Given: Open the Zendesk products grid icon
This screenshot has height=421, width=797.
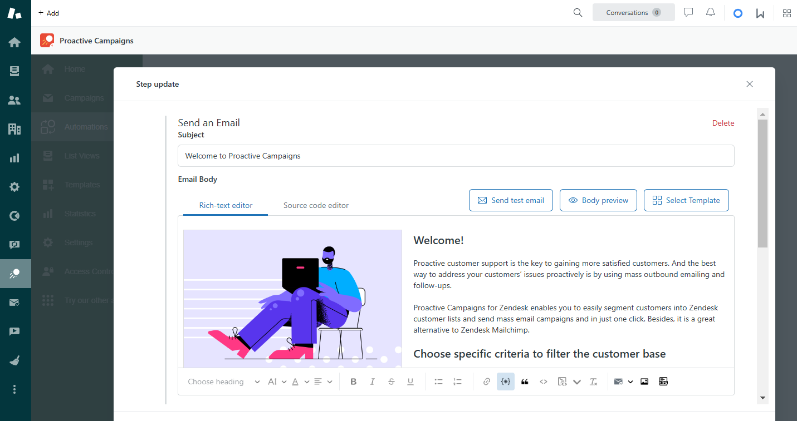Looking at the screenshot, I should pos(787,13).
